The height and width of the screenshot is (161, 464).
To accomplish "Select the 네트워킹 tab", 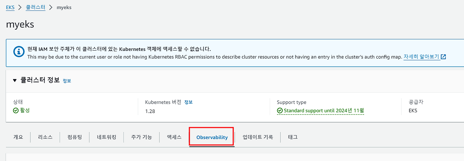I will 107,137.
